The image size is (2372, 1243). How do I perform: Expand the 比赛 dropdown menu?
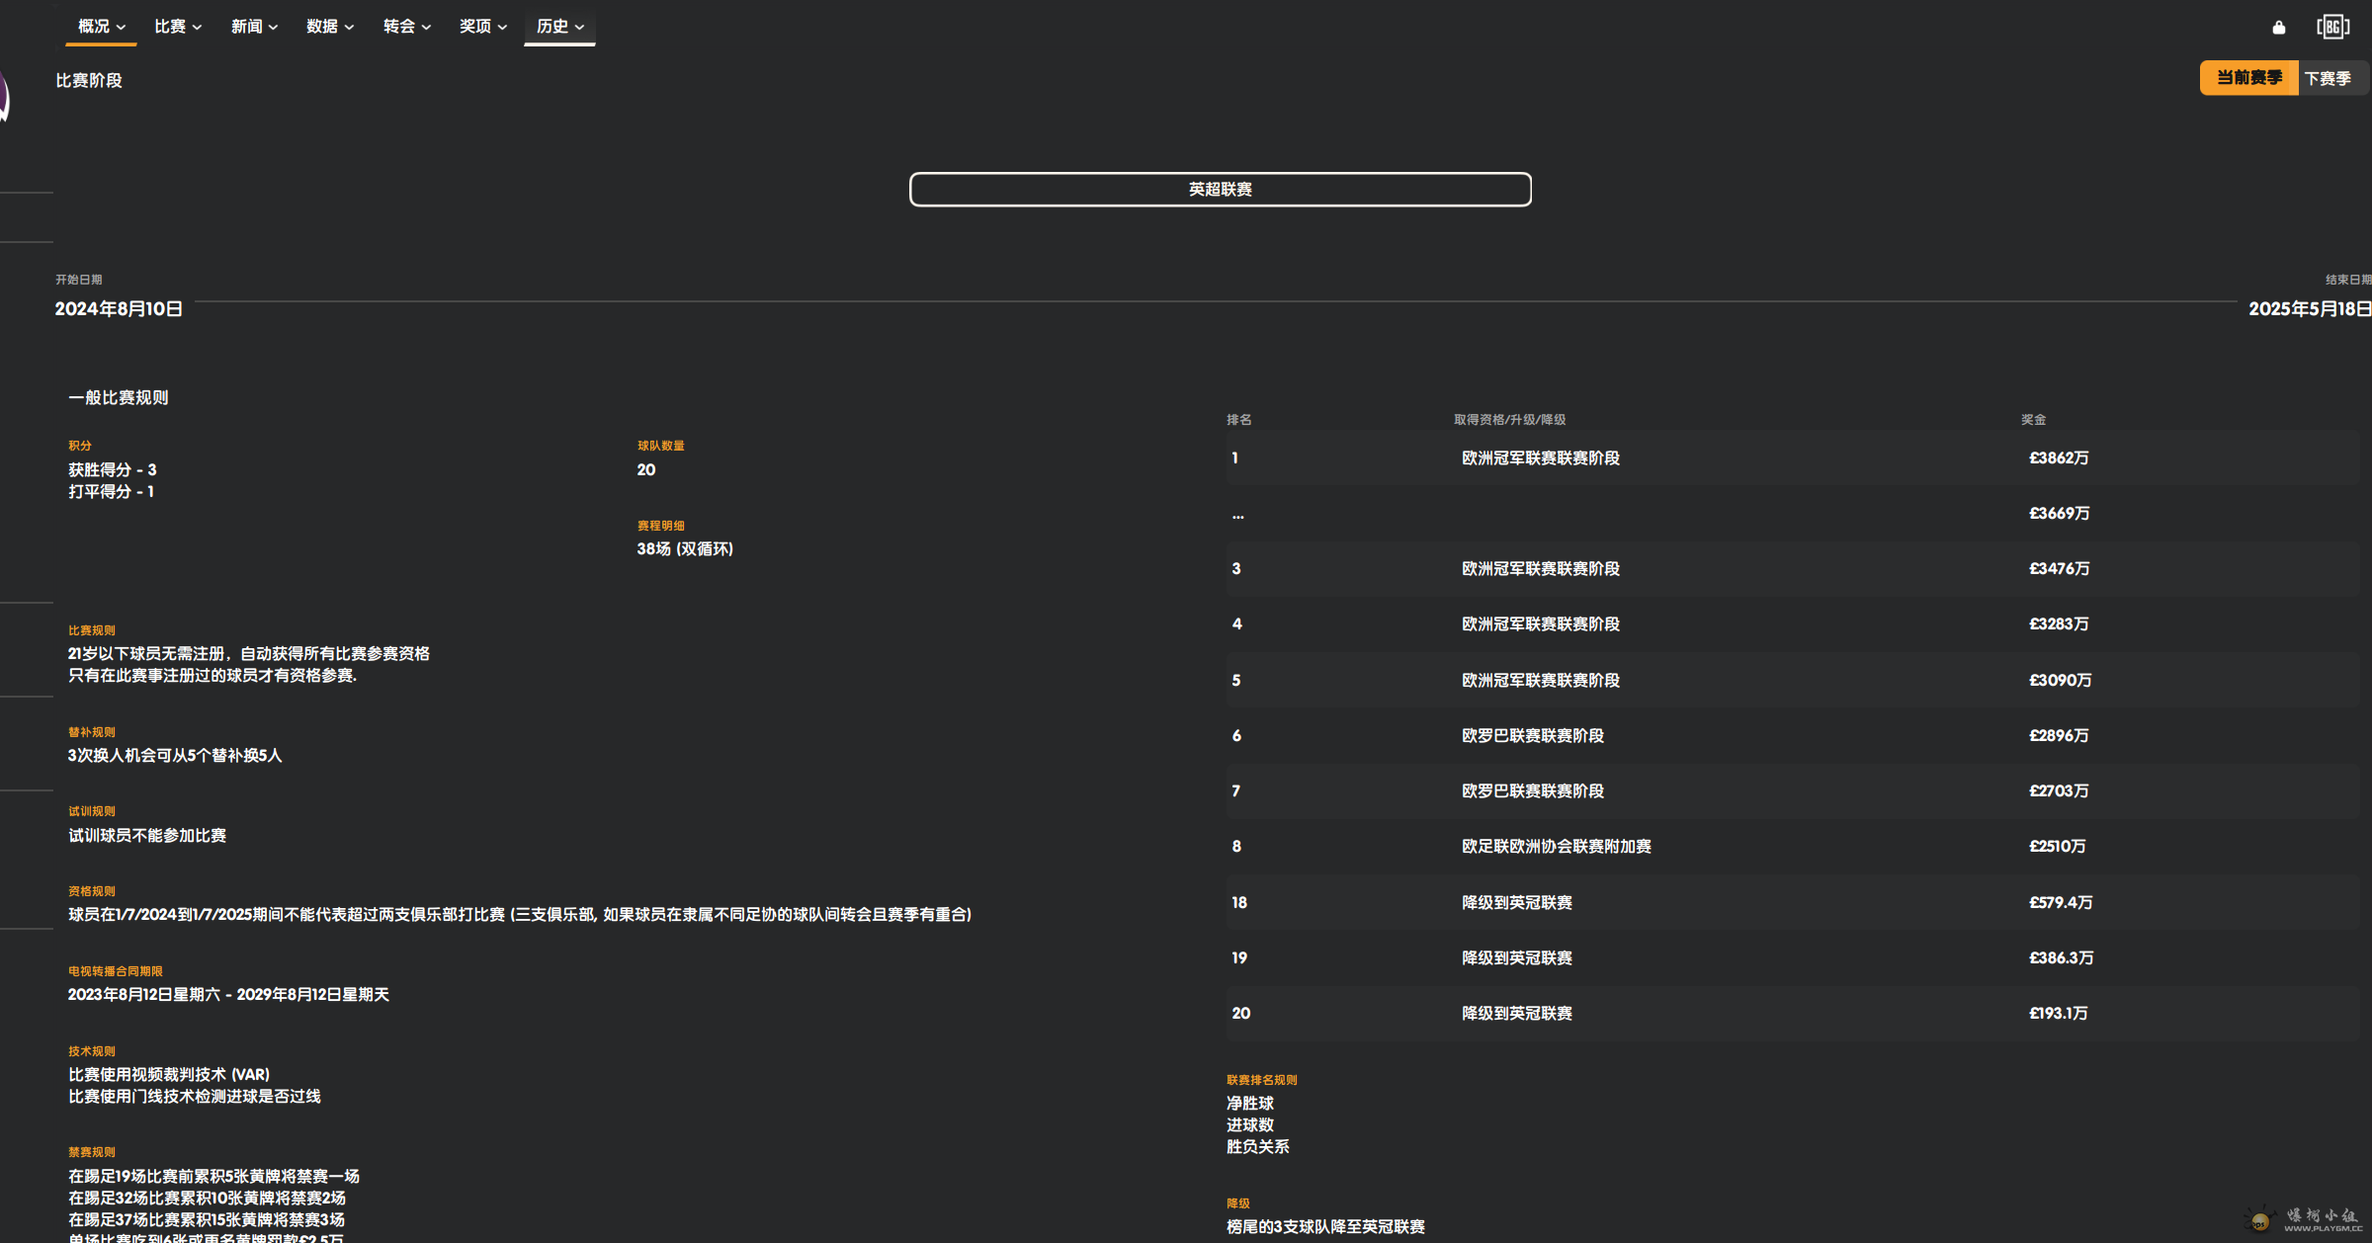coord(178,27)
